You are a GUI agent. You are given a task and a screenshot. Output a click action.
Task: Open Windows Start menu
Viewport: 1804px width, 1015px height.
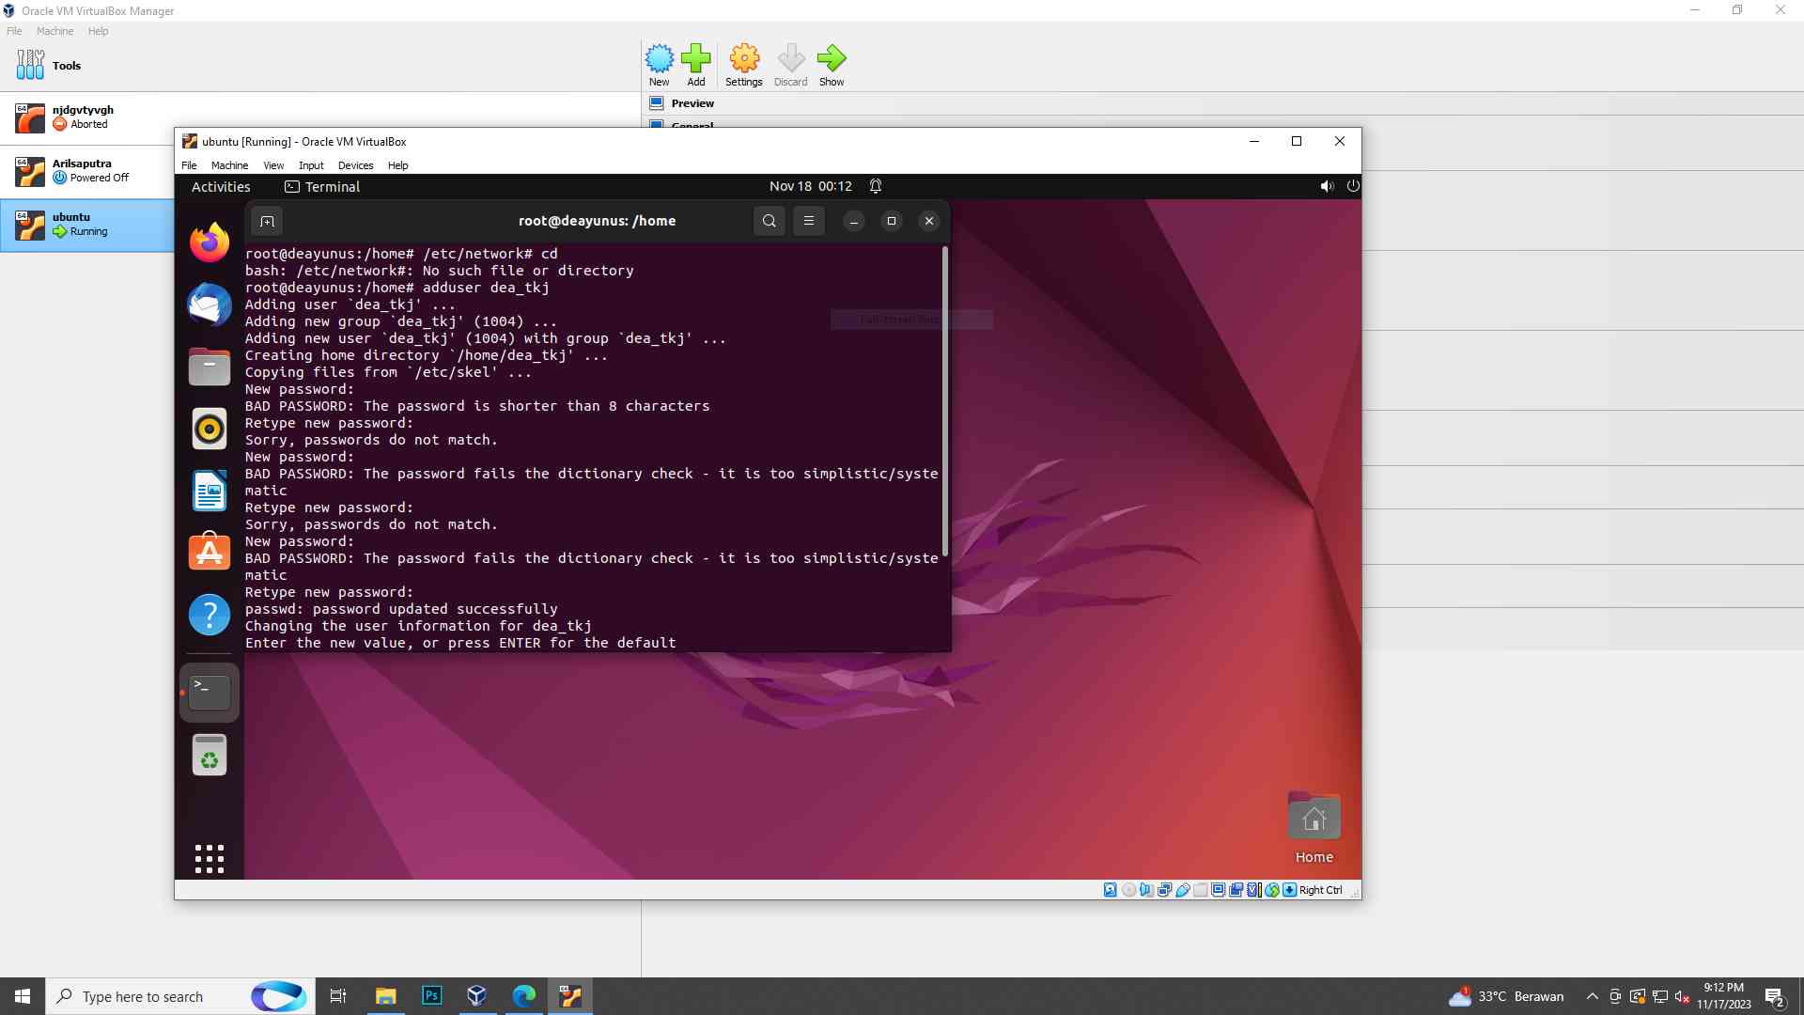point(23,996)
